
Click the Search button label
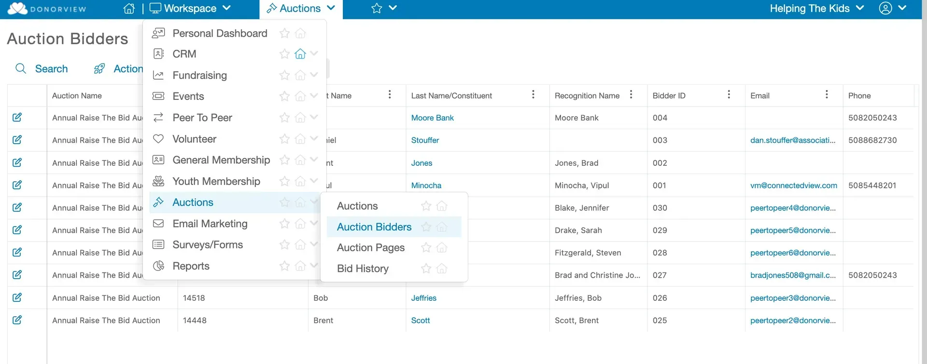point(51,69)
